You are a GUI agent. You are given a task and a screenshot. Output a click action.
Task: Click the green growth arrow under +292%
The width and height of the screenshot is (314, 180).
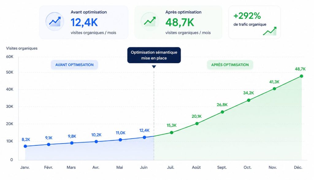[x=270, y=31]
